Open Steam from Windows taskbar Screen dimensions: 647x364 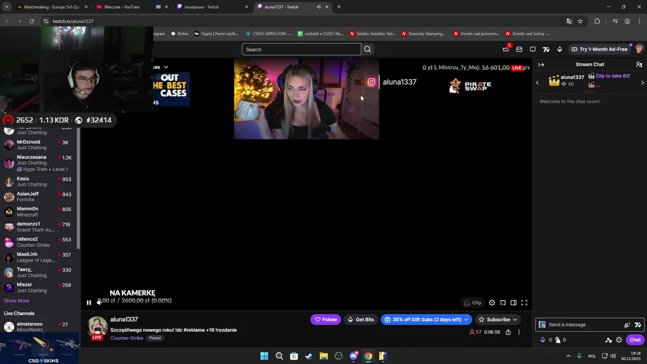309,356
